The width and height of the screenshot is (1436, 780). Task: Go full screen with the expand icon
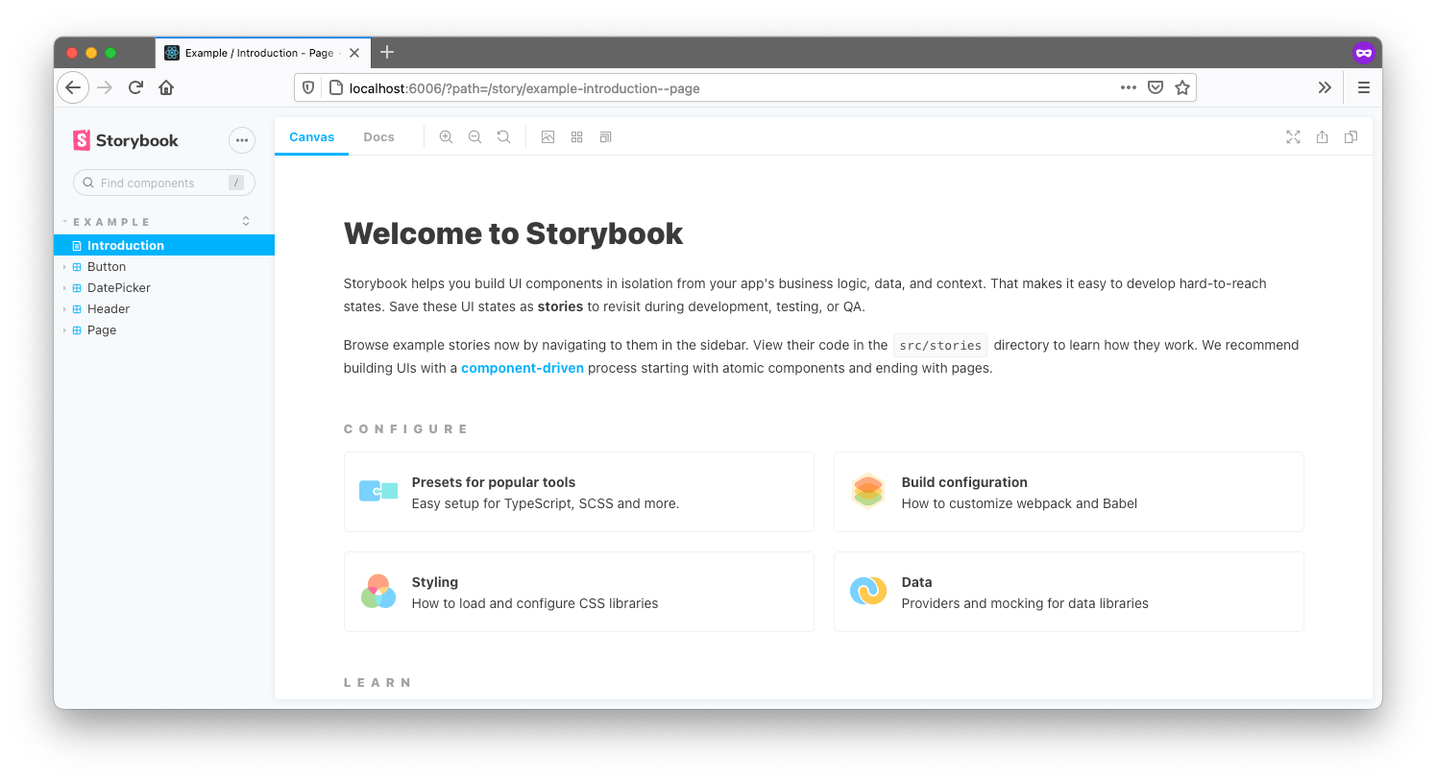pyautogui.click(x=1293, y=137)
